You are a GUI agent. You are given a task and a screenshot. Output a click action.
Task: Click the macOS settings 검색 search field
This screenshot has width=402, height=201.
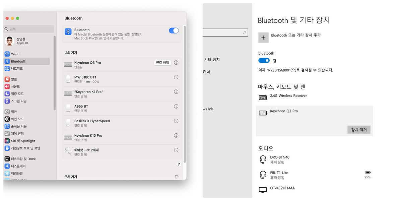pos(29,29)
